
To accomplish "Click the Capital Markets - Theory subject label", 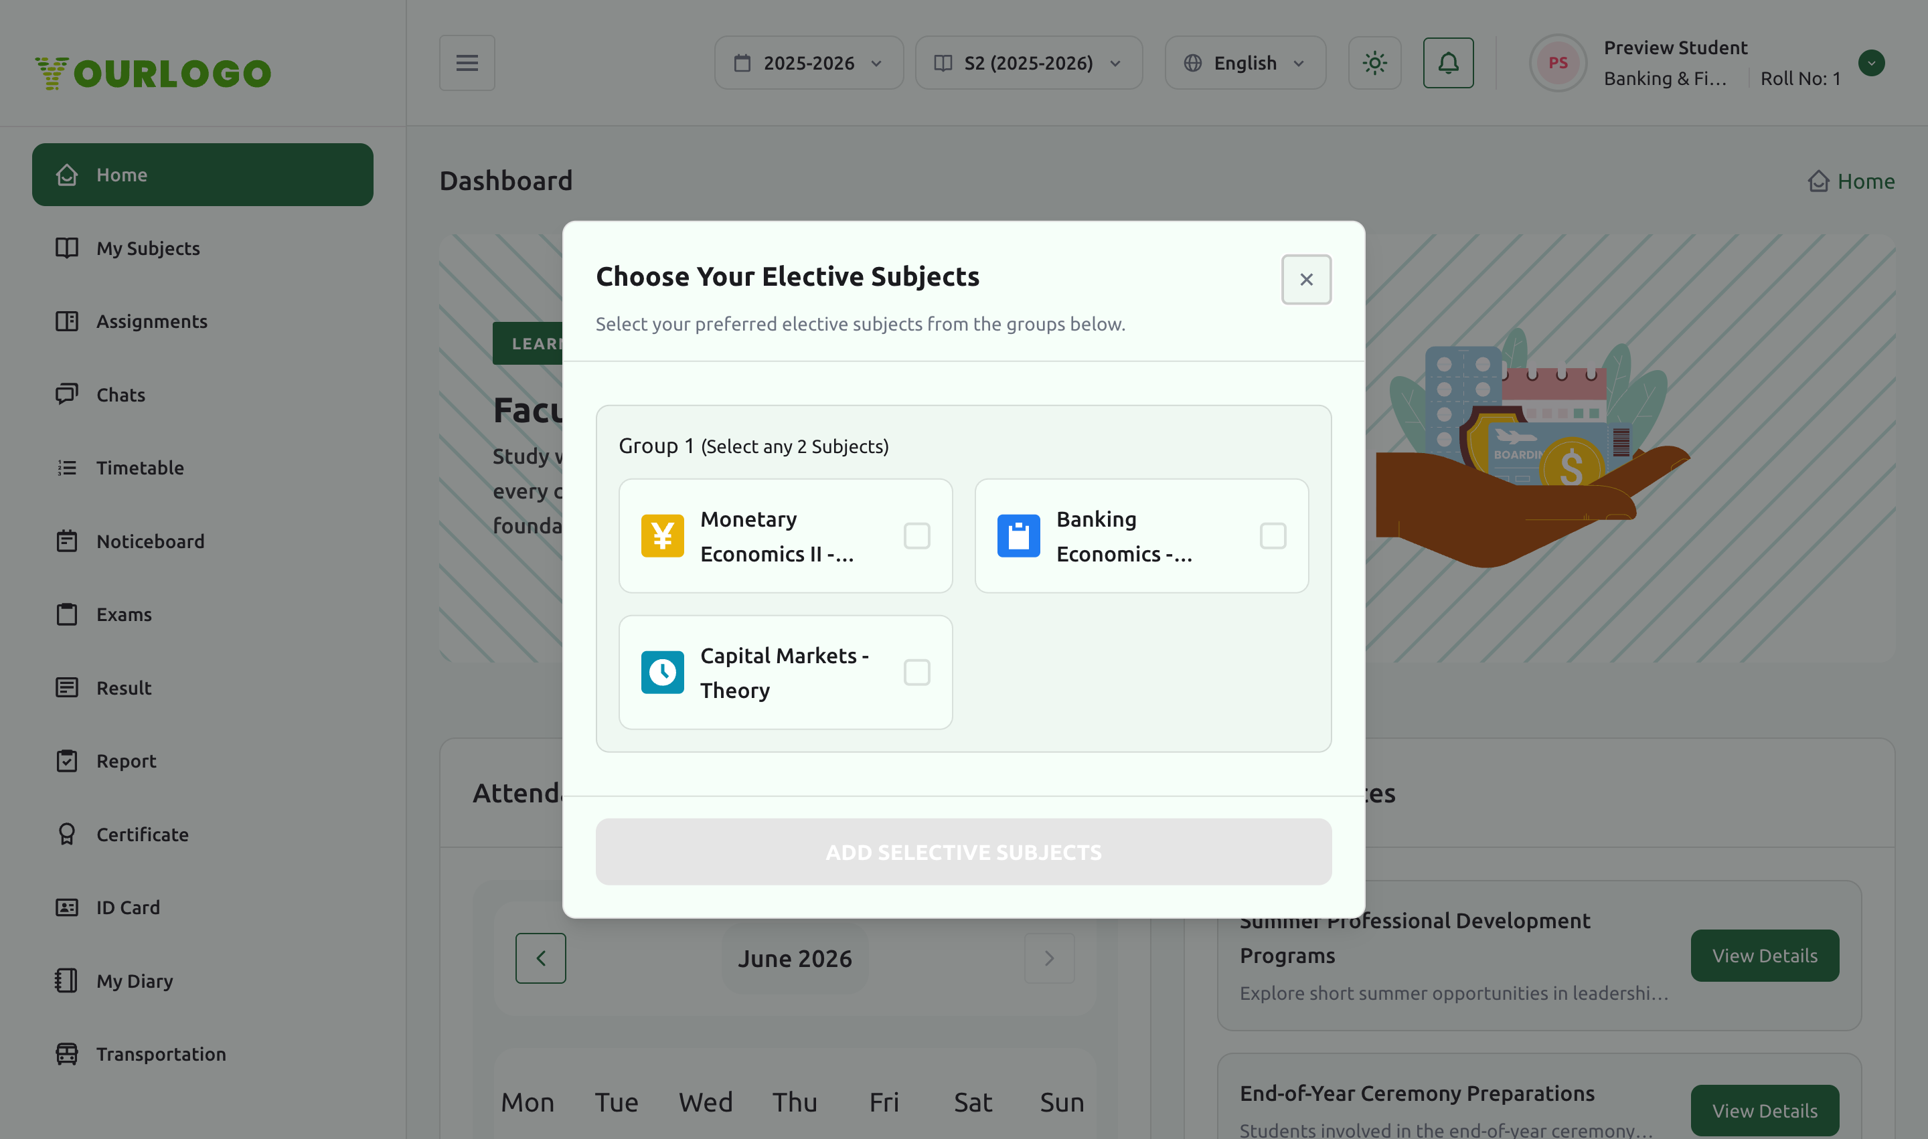I will (x=785, y=673).
